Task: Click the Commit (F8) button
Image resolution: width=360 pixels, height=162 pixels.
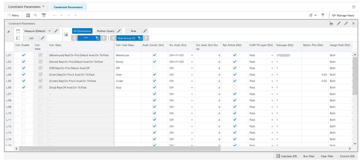Action: (x=347, y=156)
